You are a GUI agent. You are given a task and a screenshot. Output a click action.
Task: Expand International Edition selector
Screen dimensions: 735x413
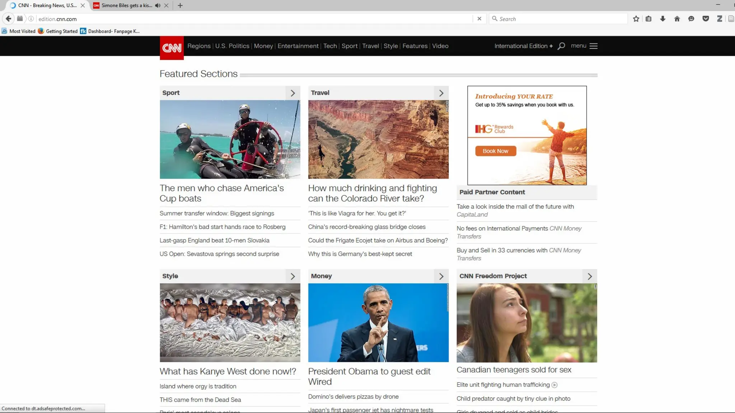(523, 46)
